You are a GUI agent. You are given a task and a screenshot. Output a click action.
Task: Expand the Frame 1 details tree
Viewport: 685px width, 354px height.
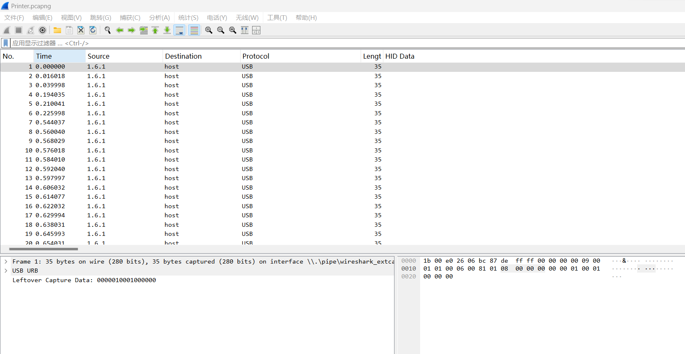[6, 261]
